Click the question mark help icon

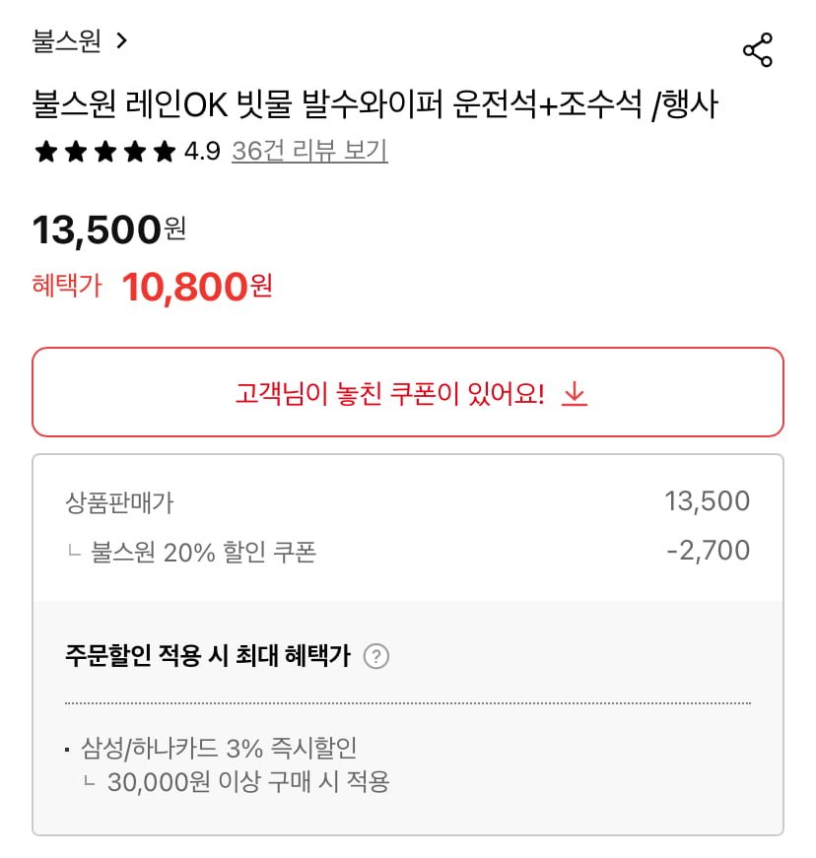point(375,656)
